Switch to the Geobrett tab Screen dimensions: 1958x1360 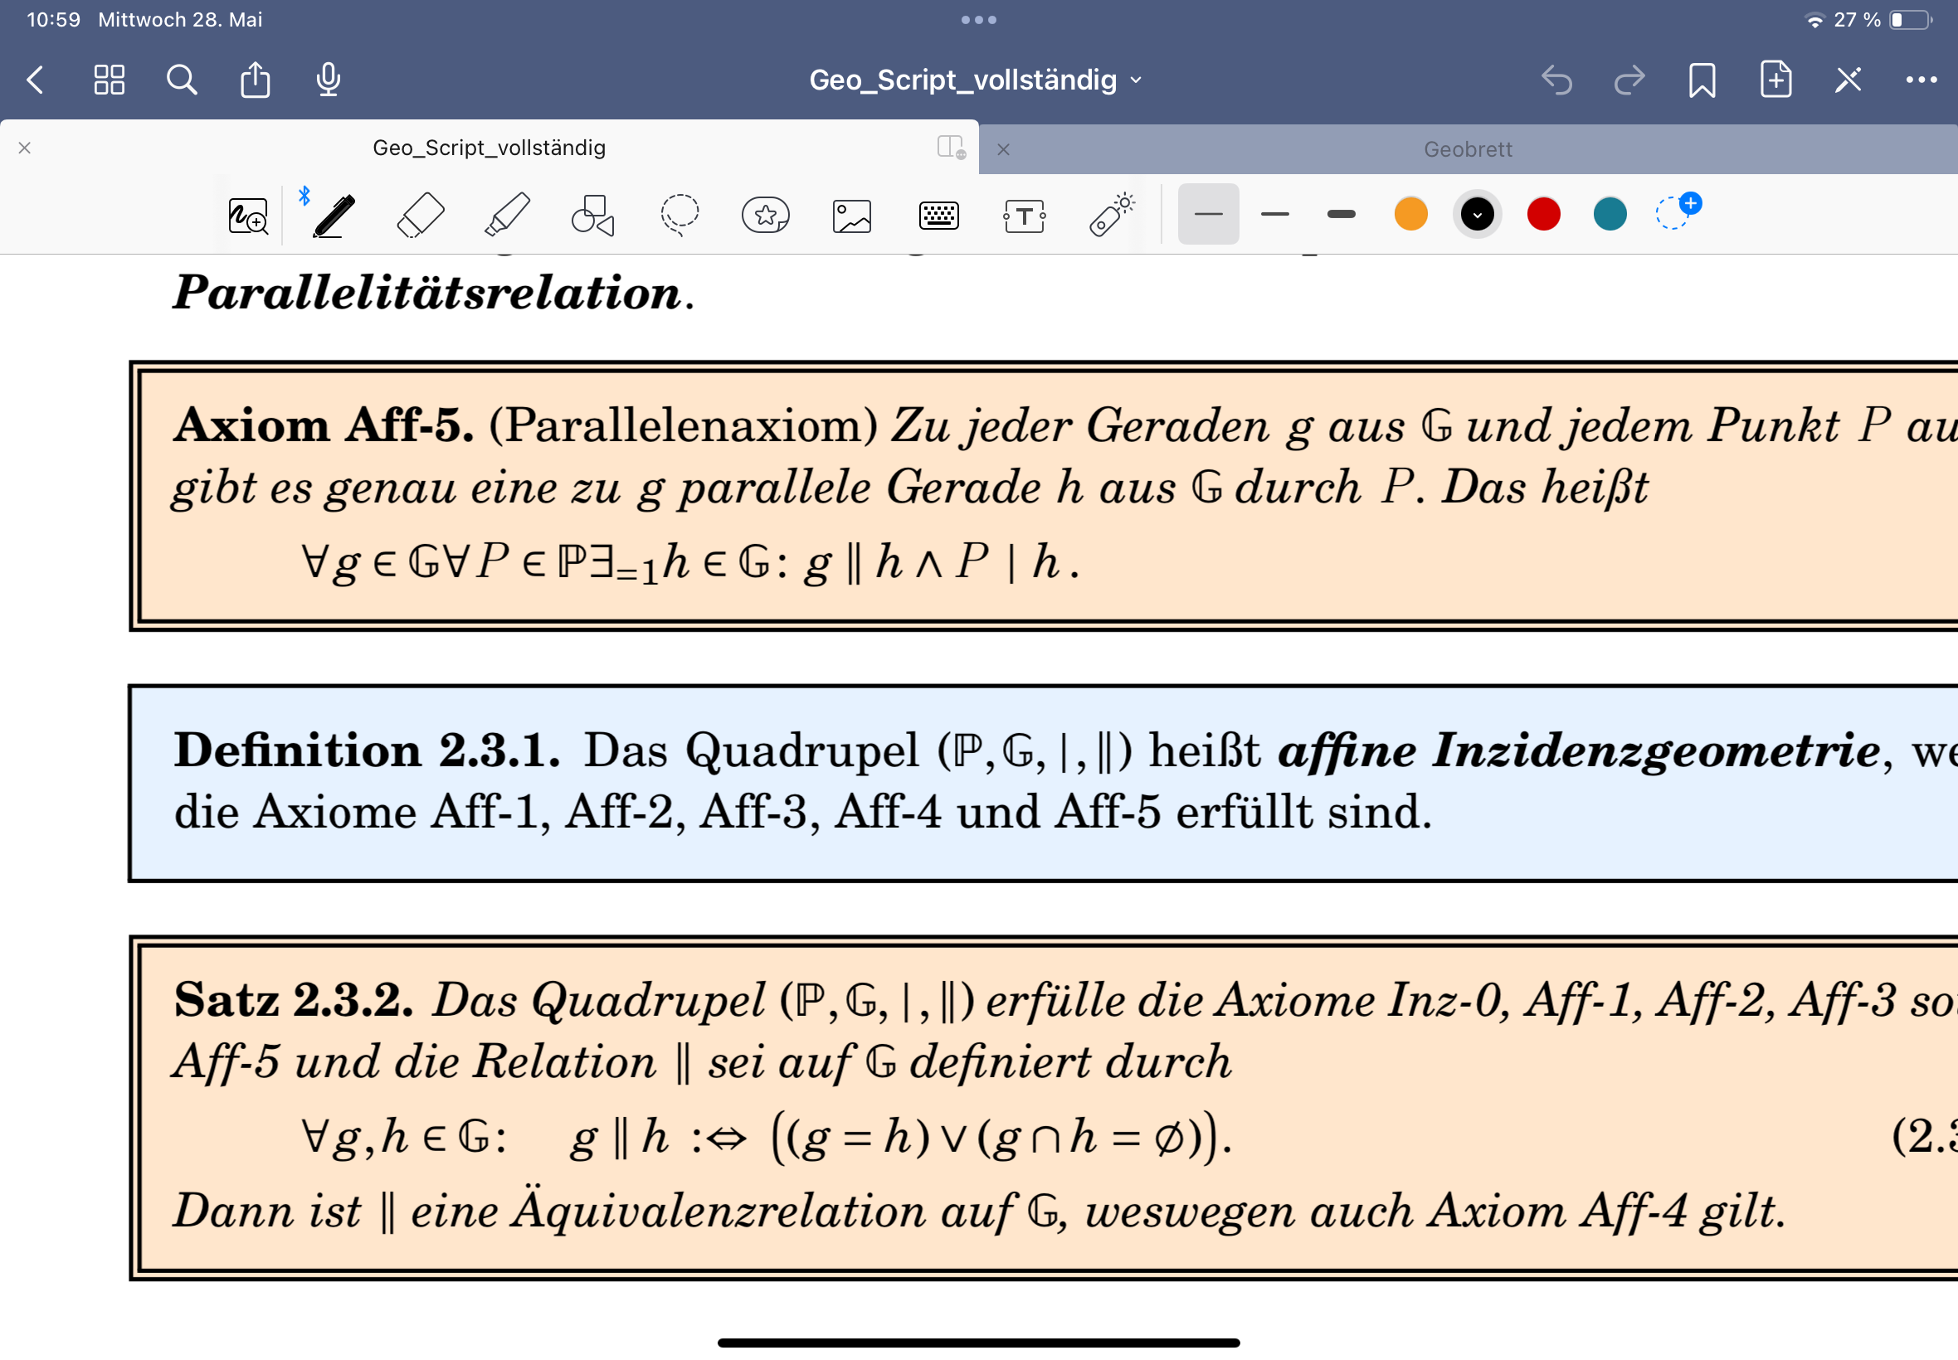click(x=1468, y=149)
